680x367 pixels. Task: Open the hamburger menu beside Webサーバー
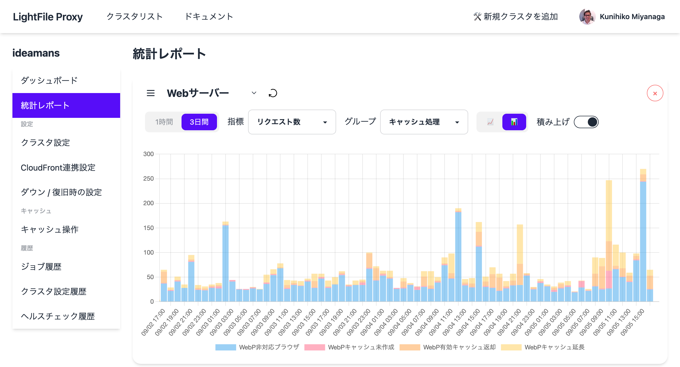tap(150, 93)
